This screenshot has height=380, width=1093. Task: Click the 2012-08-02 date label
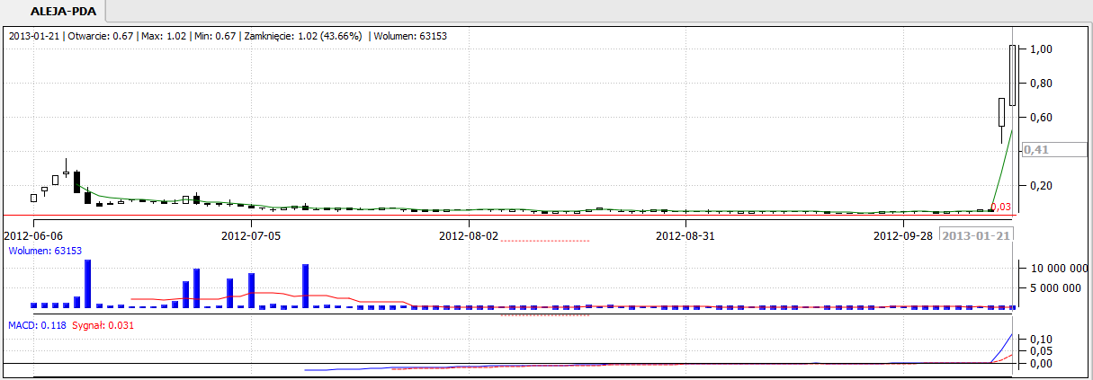point(469,236)
